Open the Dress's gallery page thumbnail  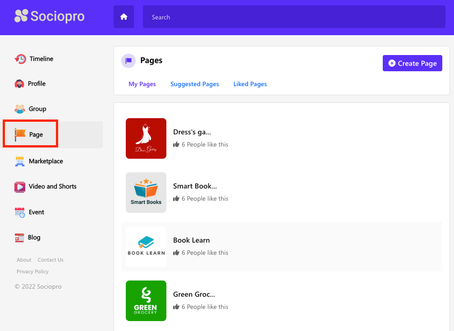click(146, 138)
